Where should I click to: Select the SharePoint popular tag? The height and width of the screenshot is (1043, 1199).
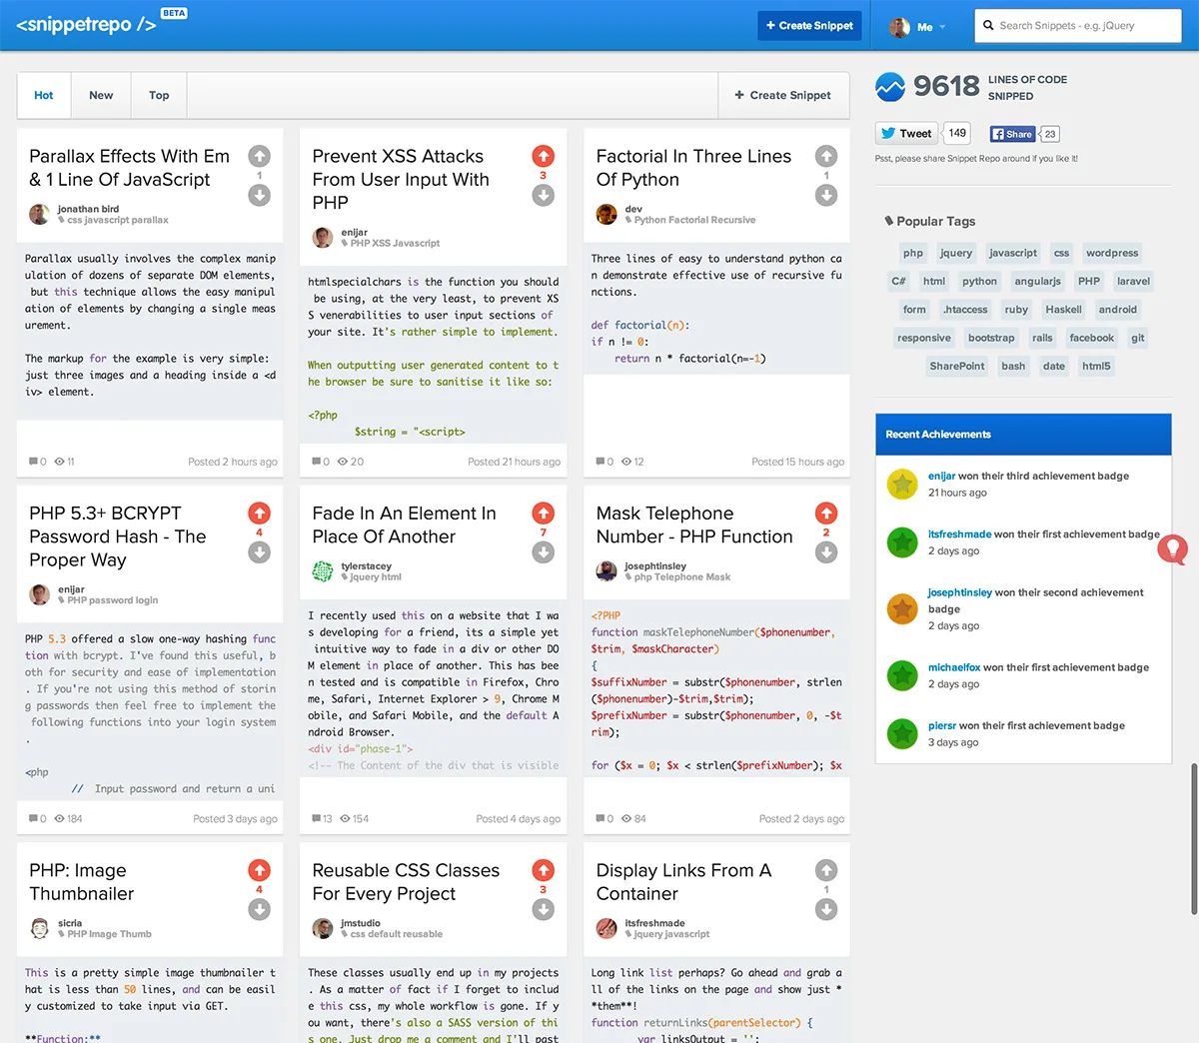click(x=957, y=366)
